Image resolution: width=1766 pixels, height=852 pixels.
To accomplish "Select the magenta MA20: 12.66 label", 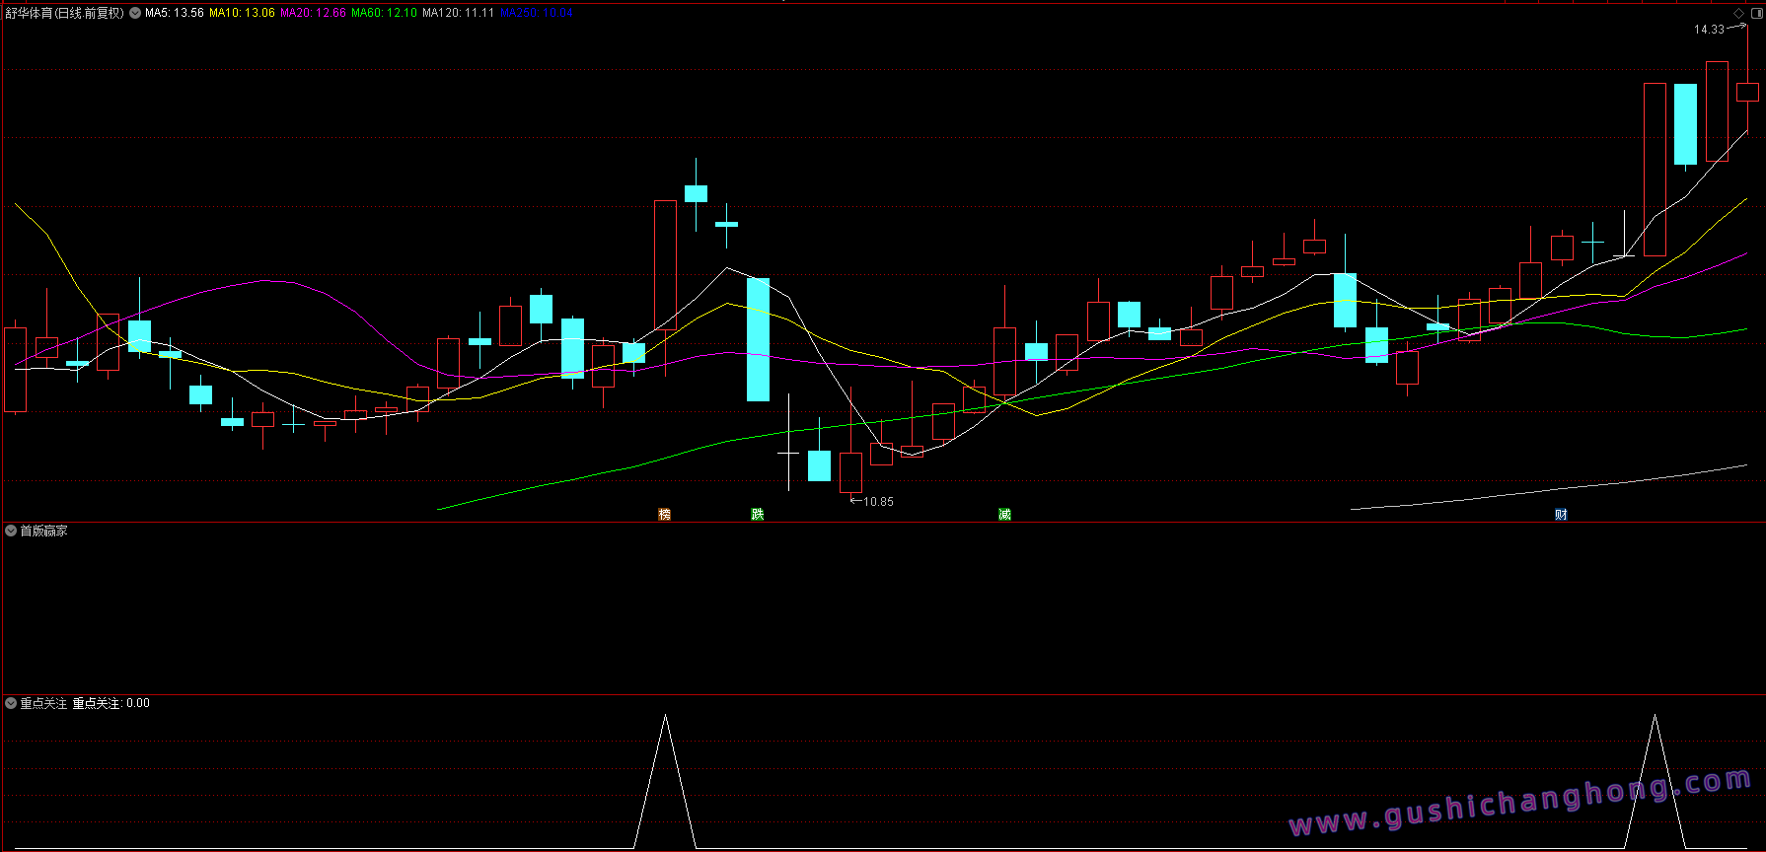I will (313, 13).
